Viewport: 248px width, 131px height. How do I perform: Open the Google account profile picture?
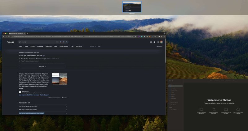pos(162,42)
